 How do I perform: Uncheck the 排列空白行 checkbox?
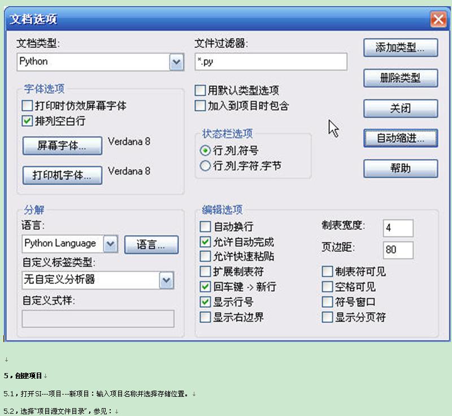click(x=27, y=121)
